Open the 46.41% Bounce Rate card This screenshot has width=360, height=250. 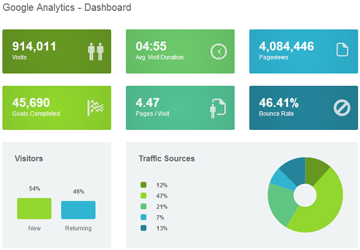[x=304, y=108]
